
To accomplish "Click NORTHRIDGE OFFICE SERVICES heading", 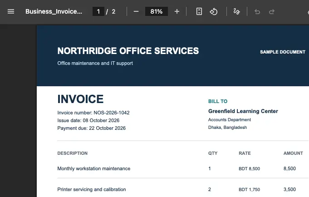I will [x=128, y=51].
